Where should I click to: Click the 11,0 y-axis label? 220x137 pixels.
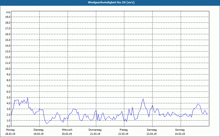pos(8,63)
